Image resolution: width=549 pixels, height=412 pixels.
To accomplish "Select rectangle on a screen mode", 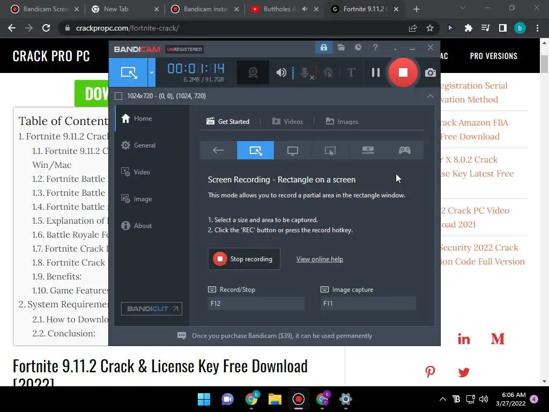I will [255, 150].
